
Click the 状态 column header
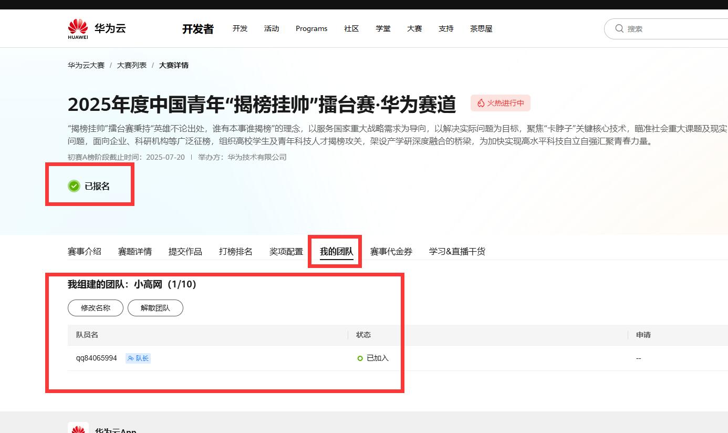[363, 335]
